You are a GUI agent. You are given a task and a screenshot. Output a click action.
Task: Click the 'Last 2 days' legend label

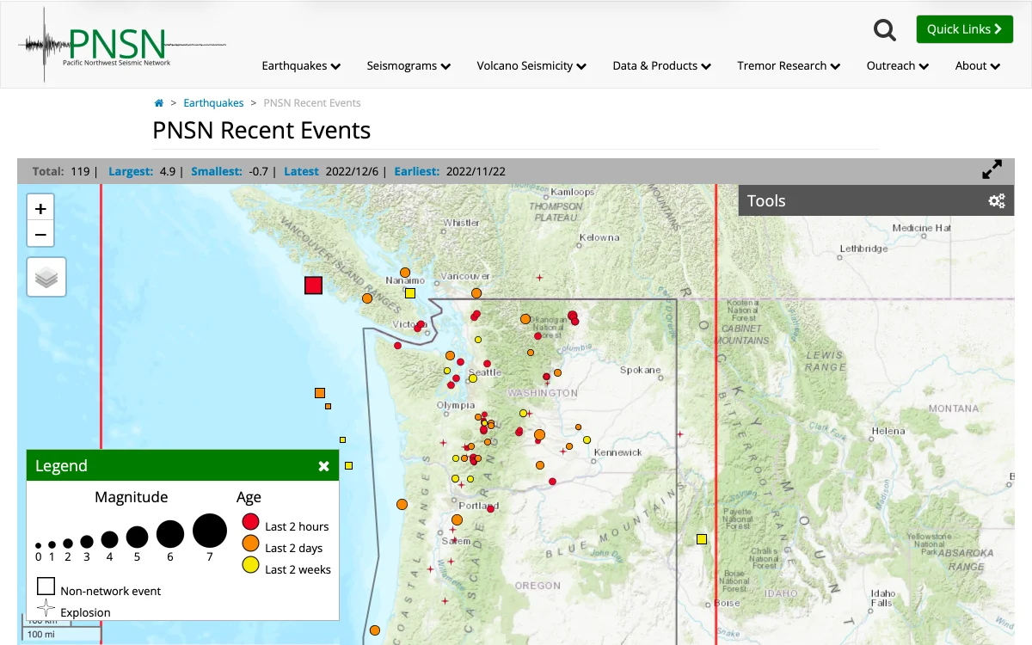point(293,548)
